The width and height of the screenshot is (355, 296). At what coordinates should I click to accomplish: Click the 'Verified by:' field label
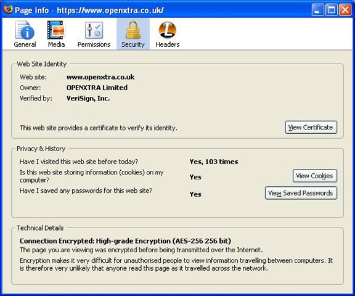(x=36, y=98)
